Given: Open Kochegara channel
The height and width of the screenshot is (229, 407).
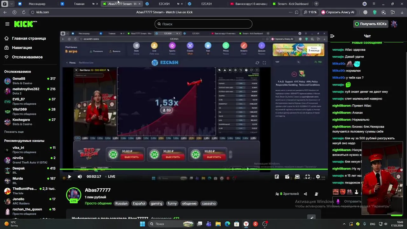Looking at the screenshot, I should pos(30,122).
